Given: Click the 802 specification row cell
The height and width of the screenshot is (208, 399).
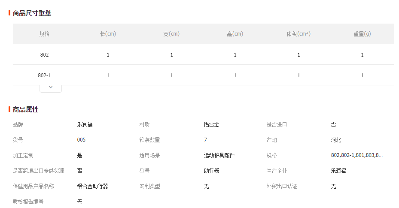Looking at the screenshot, I should coord(44,54).
